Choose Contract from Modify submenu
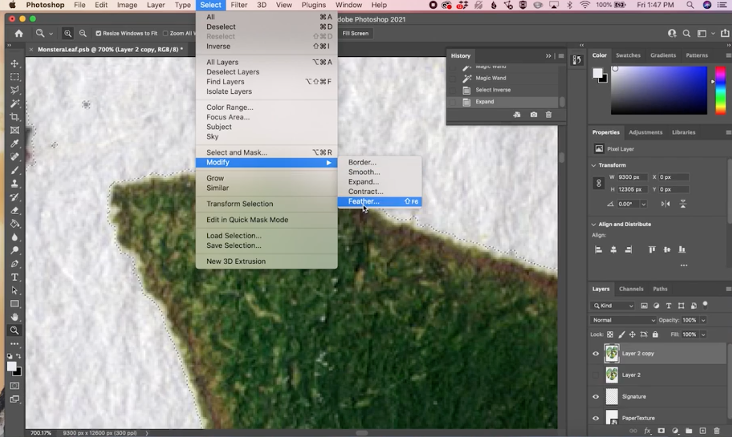732x437 pixels. 380,192
